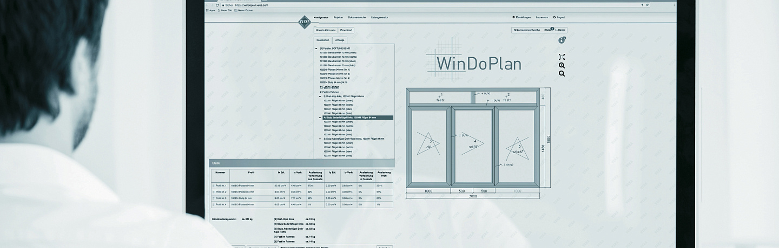This screenshot has width=779, height=248.
Task: Collapse the Stulp Arbeitsflügel Dreh-Kipp rechts node
Action: click(321, 139)
